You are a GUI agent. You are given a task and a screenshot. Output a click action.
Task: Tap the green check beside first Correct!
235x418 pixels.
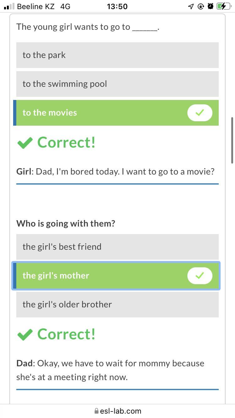coord(25,143)
